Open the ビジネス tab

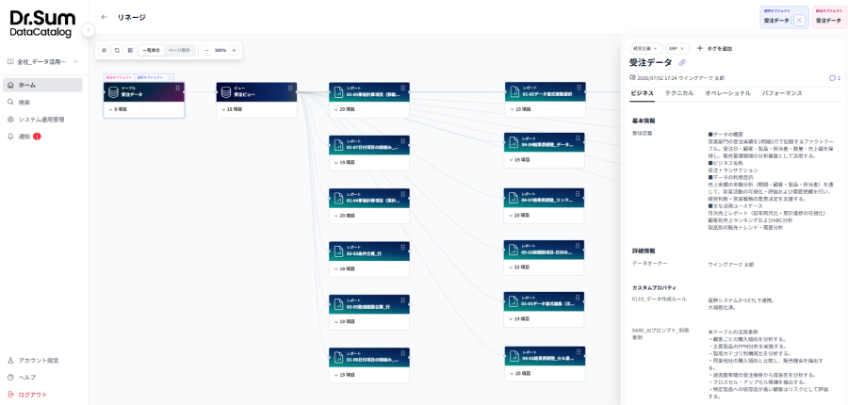(x=642, y=93)
